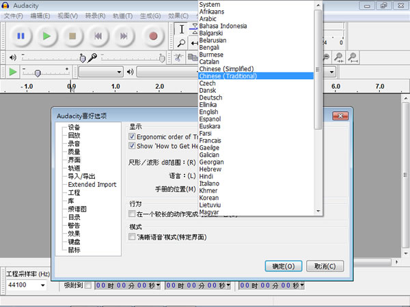
Task: Click the Stop transport button
Action: (72, 35)
